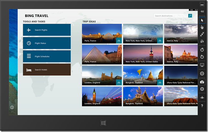208x132 pixels.
Task: Open screenshot settings gear icon
Action: tap(202, 89)
